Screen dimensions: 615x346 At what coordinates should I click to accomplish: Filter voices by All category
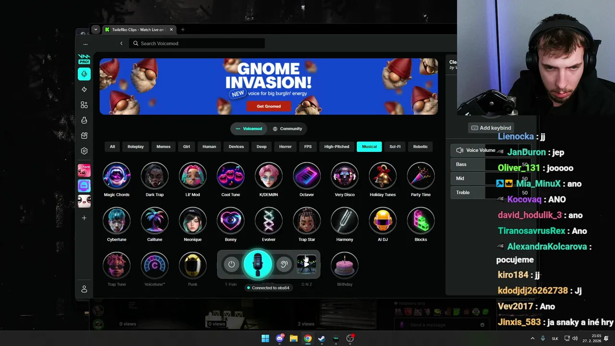pyautogui.click(x=112, y=147)
